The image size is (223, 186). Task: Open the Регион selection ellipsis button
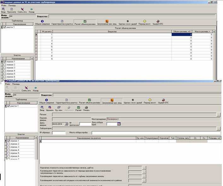pyautogui.click(x=218, y=115)
